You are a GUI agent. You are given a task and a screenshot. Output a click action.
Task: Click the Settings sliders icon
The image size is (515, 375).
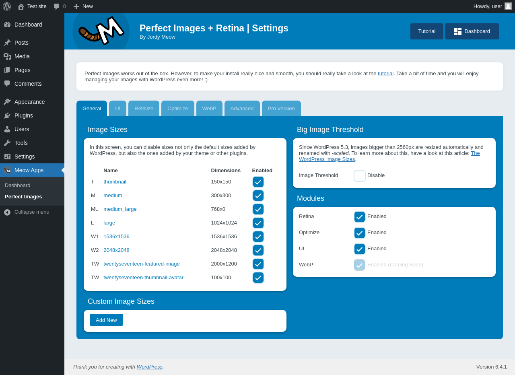pyautogui.click(x=7, y=157)
